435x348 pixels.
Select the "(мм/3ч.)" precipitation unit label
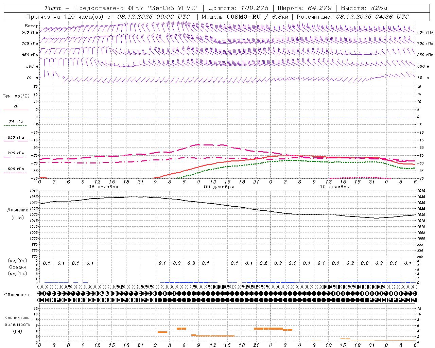point(18,261)
